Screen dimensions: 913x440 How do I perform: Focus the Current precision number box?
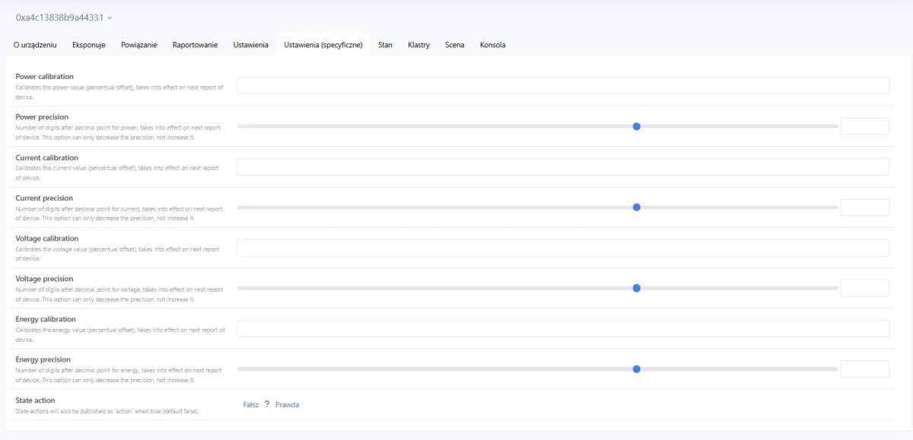tap(864, 207)
